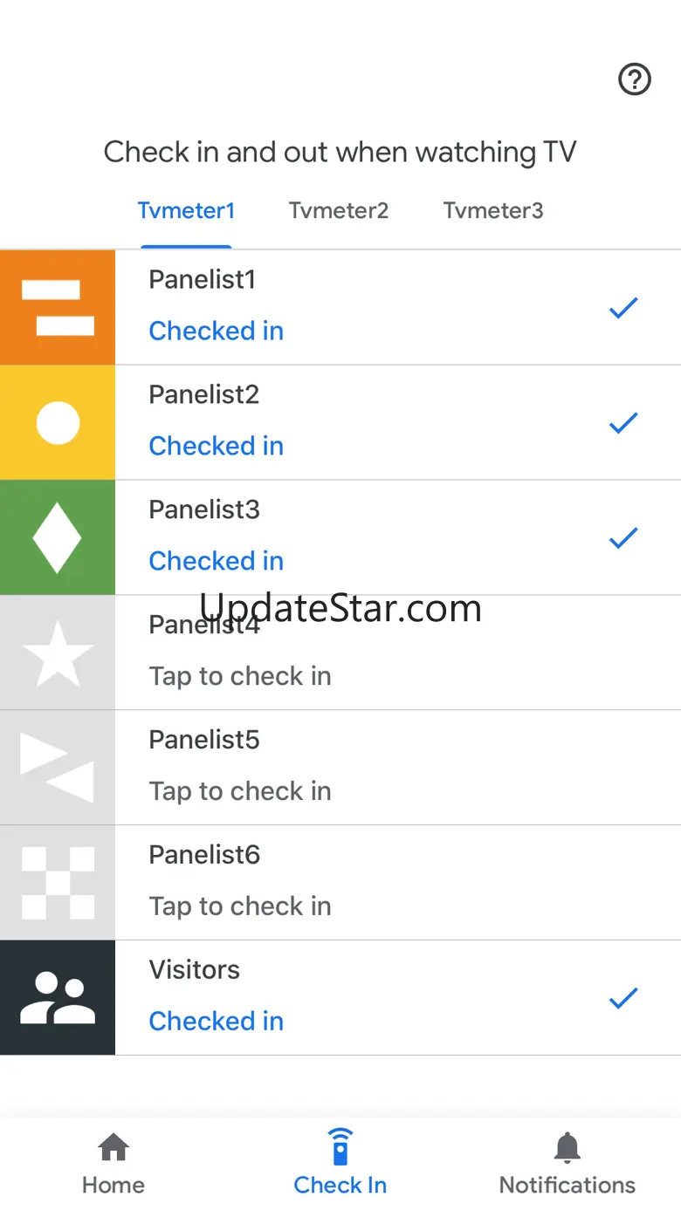Image resolution: width=681 pixels, height=1210 pixels.
Task: Switch to the Tvmeter2 tab
Action: (339, 211)
